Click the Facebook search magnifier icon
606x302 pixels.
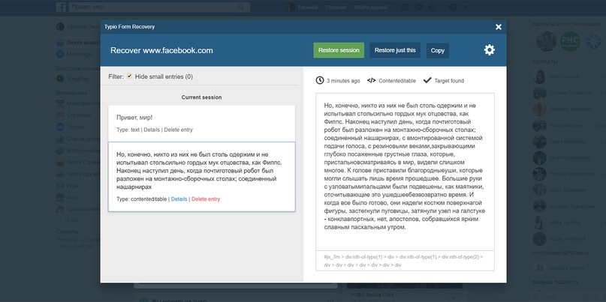(x=240, y=7)
